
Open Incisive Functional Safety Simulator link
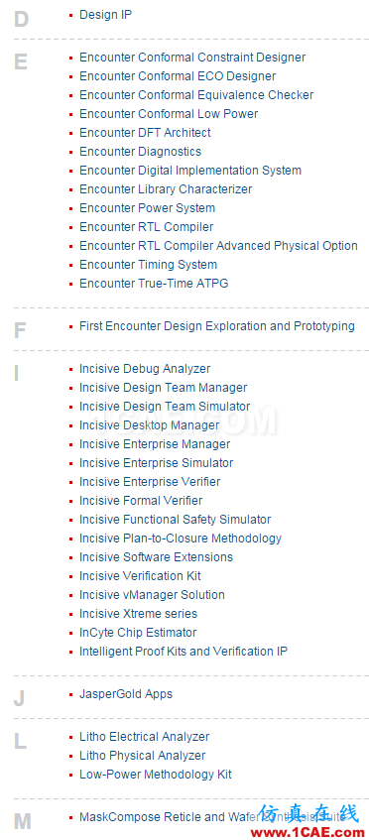176,520
